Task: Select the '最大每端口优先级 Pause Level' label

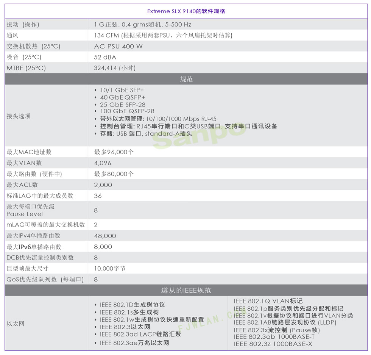Action: tap(31, 210)
